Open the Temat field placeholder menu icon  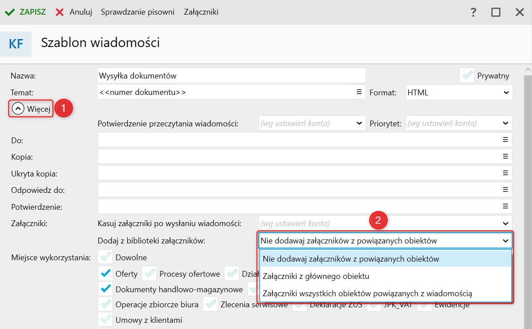359,92
